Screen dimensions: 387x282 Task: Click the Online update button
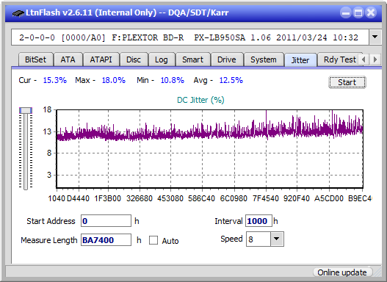341,272
